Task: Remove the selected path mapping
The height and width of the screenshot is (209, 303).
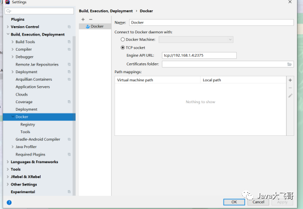Action: pyautogui.click(x=290, y=88)
